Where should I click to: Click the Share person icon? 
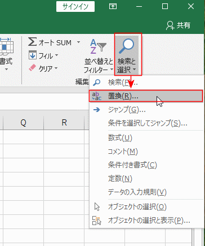point(170,25)
